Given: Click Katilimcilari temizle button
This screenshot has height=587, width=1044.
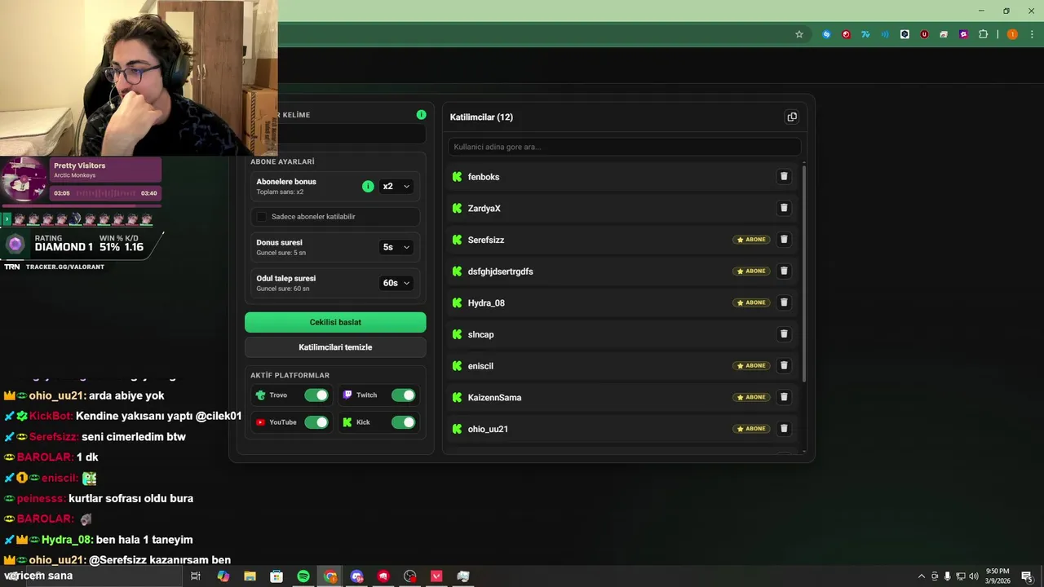Looking at the screenshot, I should (x=335, y=347).
